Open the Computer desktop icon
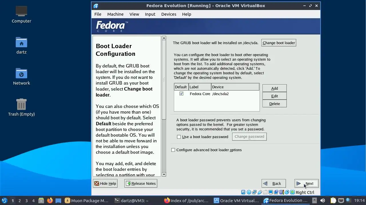The height and width of the screenshot is (205, 366). coord(21,14)
